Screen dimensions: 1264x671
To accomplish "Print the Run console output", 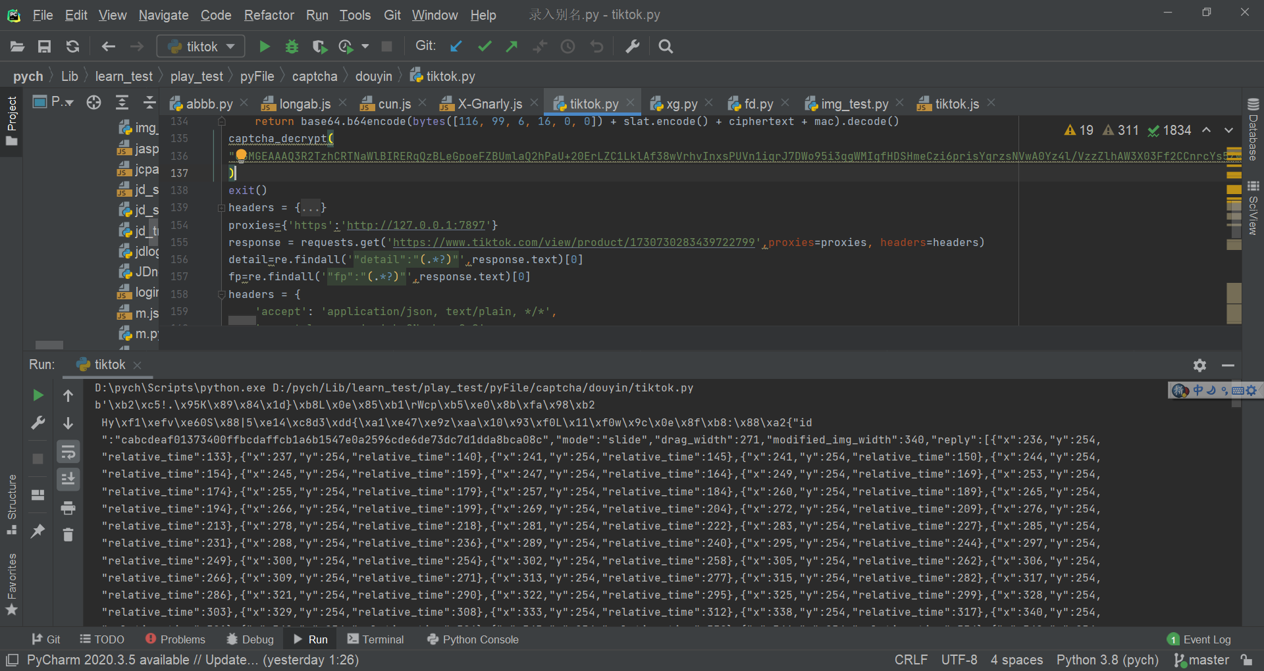I will coord(68,507).
